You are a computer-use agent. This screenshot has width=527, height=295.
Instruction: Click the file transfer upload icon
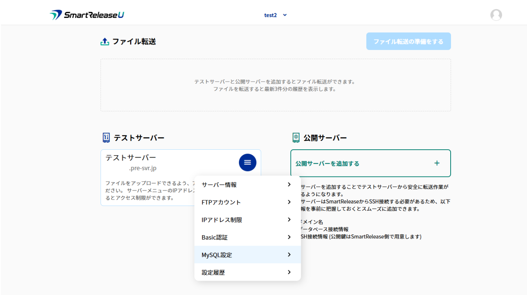click(x=104, y=42)
